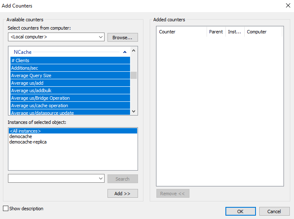Click the Browse... button
Viewport: 294px width, 219px height.
[123, 38]
